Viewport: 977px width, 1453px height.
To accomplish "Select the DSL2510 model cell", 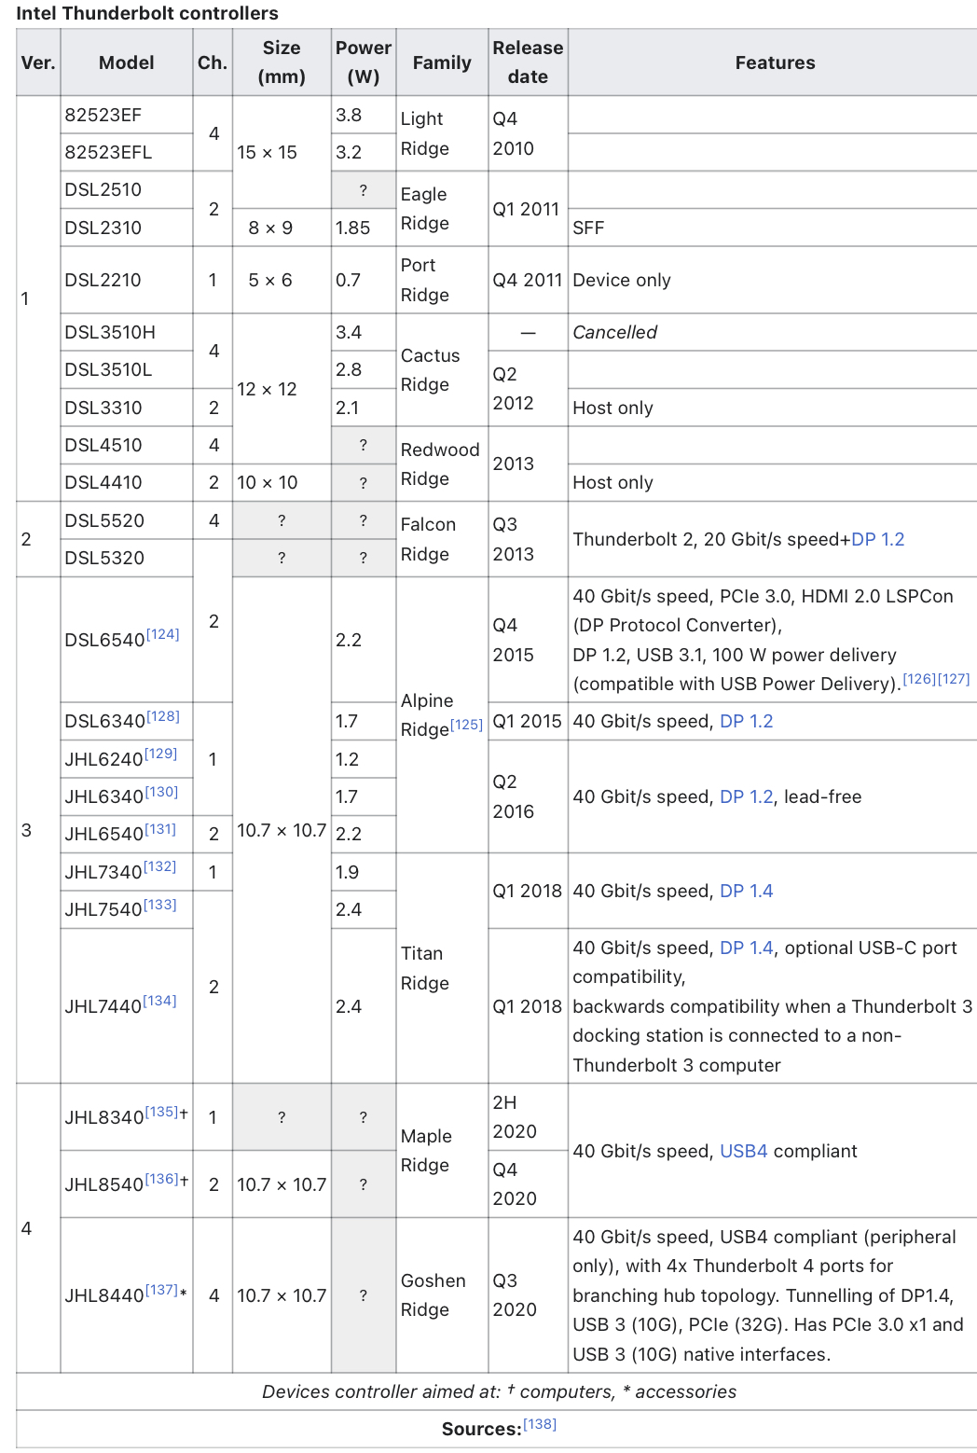I will click(x=127, y=189).
